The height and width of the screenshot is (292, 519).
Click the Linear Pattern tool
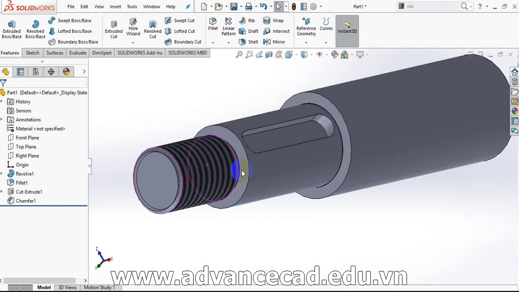tap(229, 27)
